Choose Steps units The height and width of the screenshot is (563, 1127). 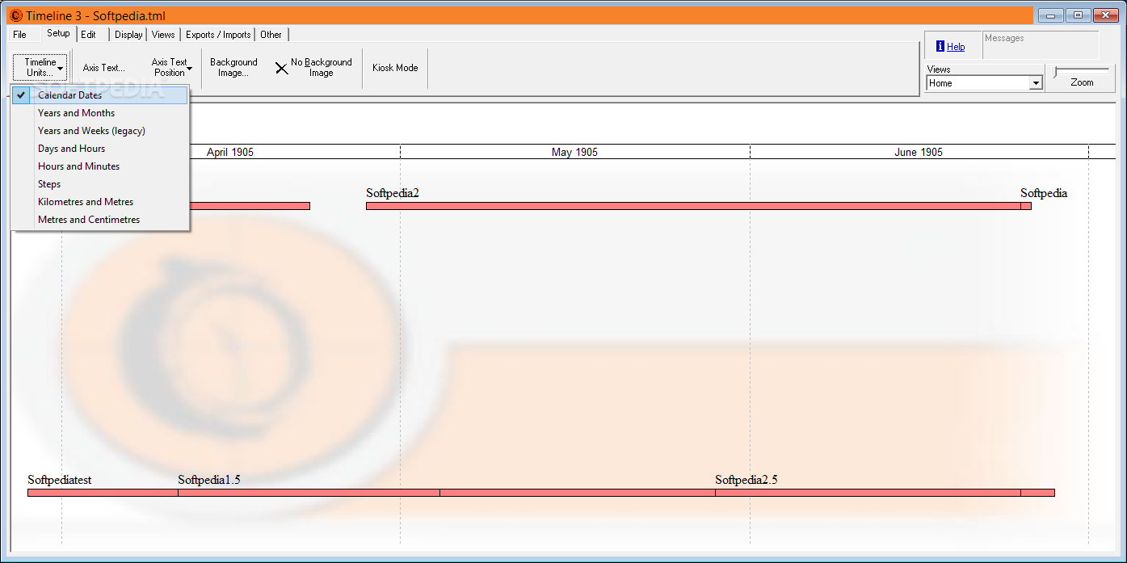[x=100, y=184]
